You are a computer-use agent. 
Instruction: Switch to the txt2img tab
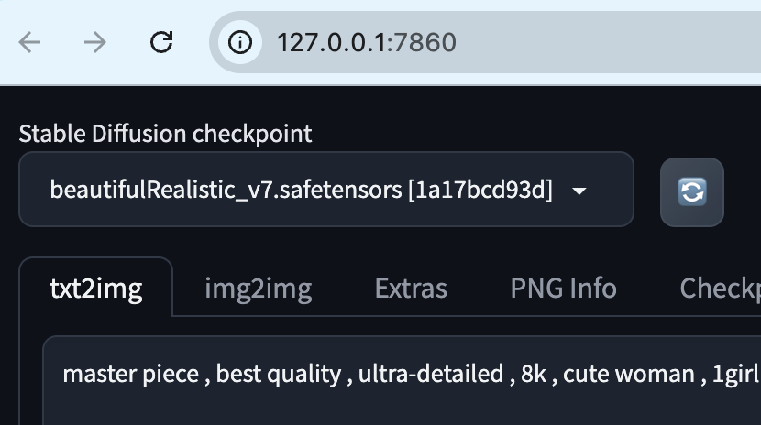(96, 289)
